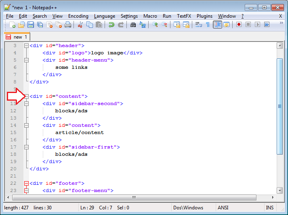Click the X close-document button on menu bar
Viewport: 288px width, 215px height.
click(x=280, y=16)
